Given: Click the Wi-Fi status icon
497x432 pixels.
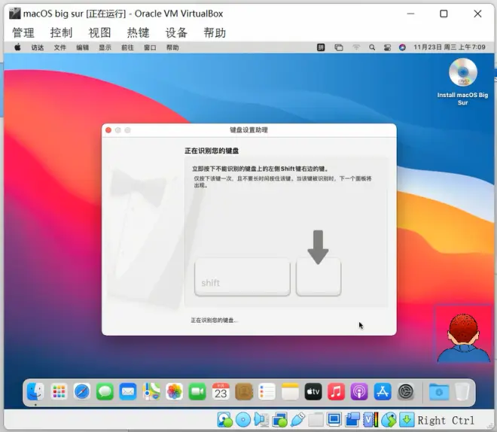Looking at the screenshot, I should pyautogui.click(x=356, y=47).
